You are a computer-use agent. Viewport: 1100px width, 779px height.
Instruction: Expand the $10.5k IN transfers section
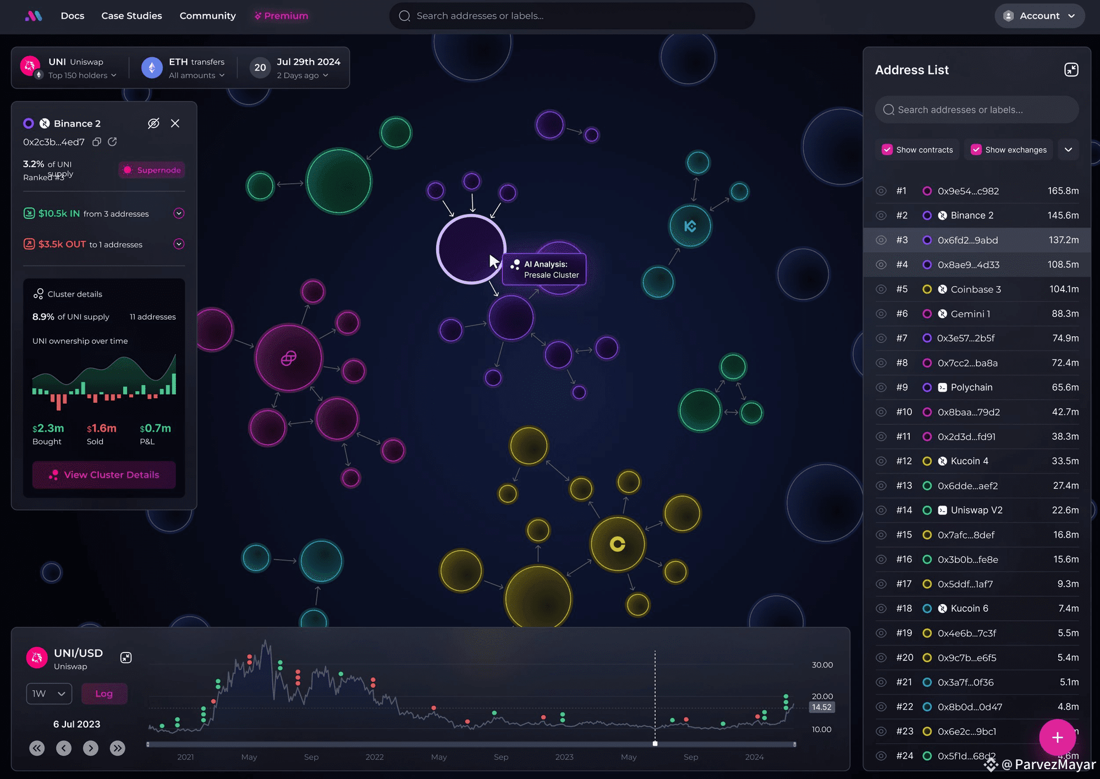coord(179,213)
